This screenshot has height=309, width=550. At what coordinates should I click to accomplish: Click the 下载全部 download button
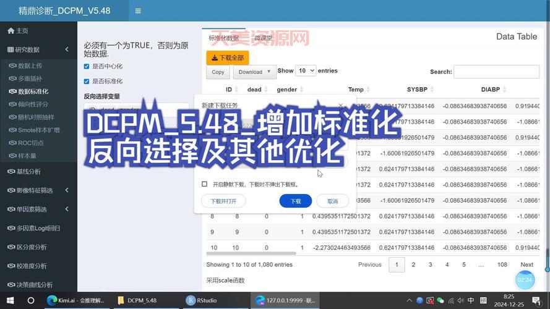[228, 58]
